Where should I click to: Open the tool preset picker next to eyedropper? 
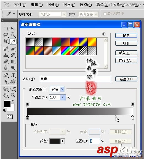(14, 14)
